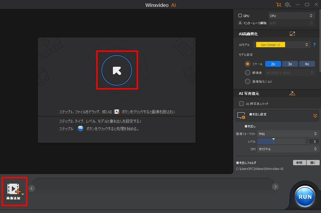
Task: Click the レベル slider
Action: pos(281,141)
